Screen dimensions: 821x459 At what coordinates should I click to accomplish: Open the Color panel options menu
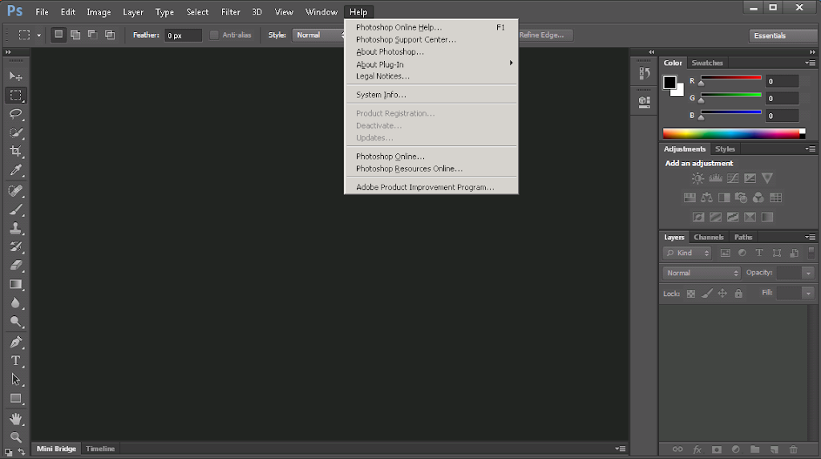(811, 63)
